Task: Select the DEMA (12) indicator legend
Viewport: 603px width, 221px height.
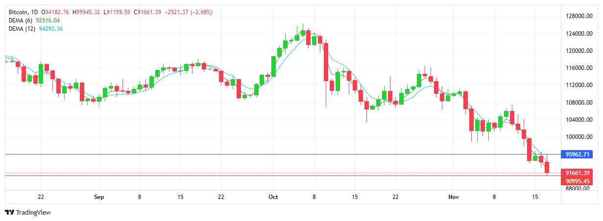Action: click(x=22, y=29)
